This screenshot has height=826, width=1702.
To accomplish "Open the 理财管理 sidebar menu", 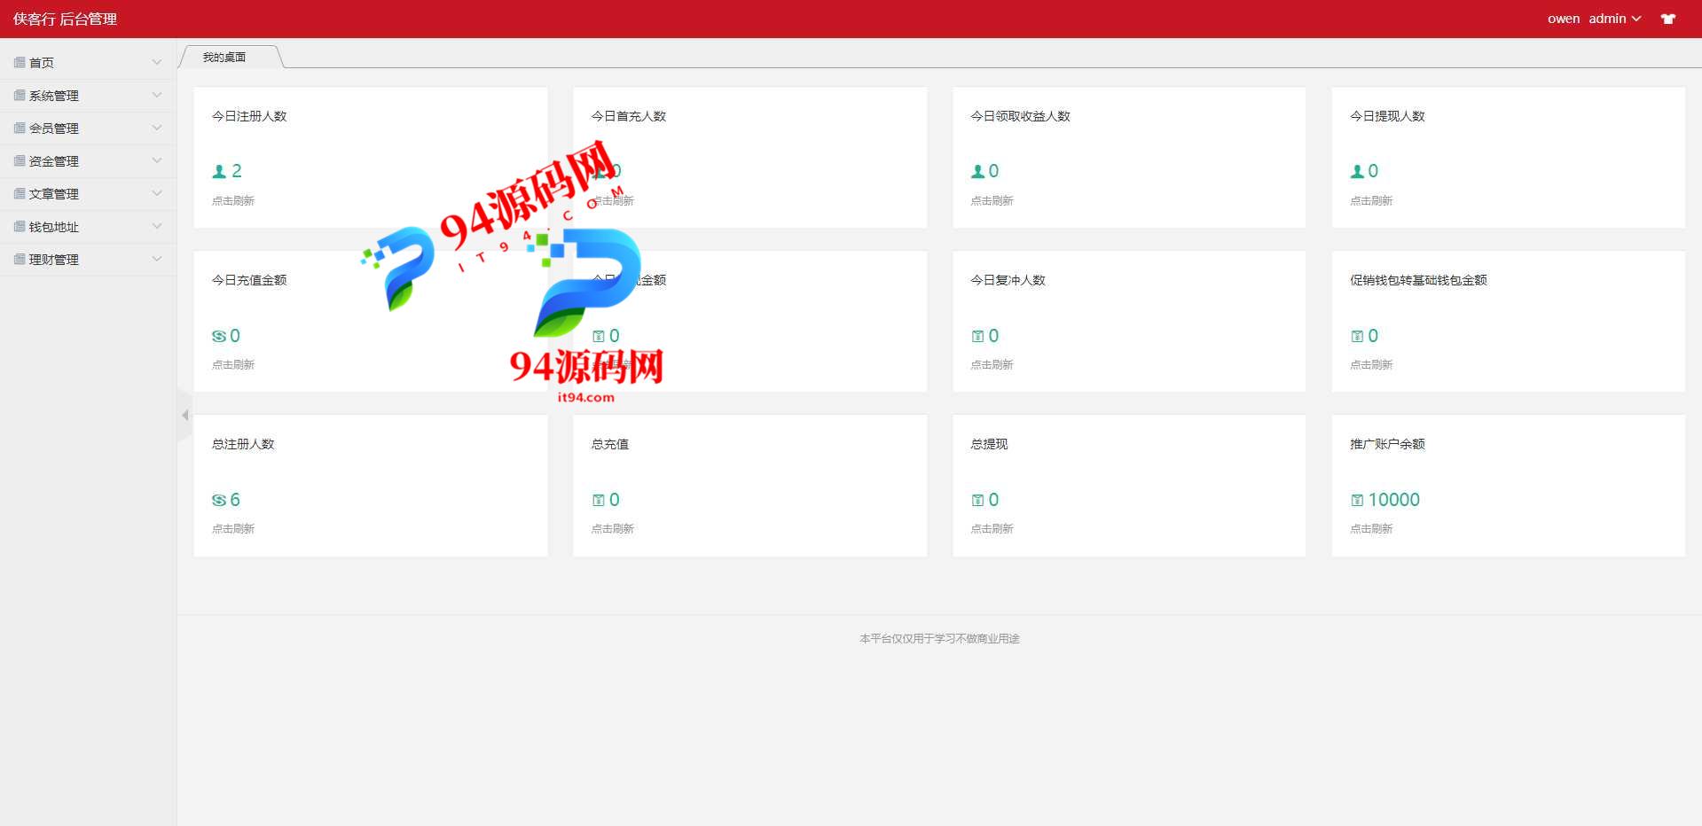I will tap(89, 259).
